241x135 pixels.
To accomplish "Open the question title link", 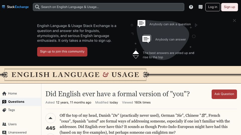I will coord(117,94).
